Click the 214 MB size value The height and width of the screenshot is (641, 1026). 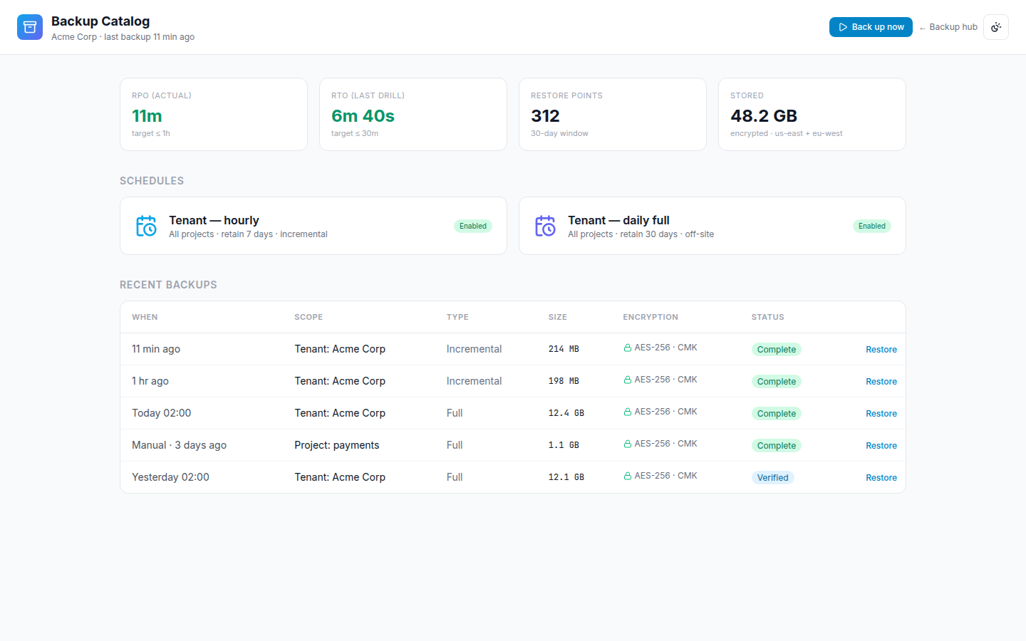click(564, 349)
